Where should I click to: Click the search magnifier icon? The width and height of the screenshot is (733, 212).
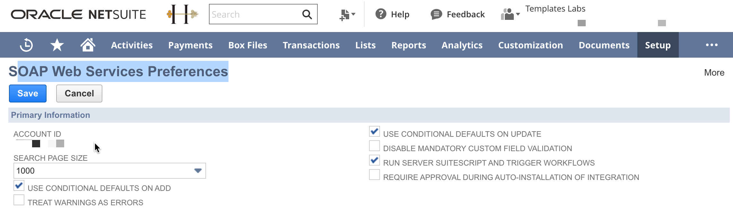(x=307, y=14)
